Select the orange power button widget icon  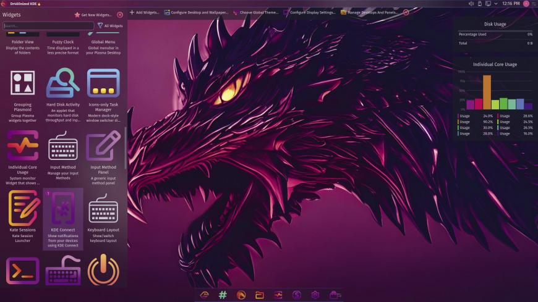click(x=103, y=270)
